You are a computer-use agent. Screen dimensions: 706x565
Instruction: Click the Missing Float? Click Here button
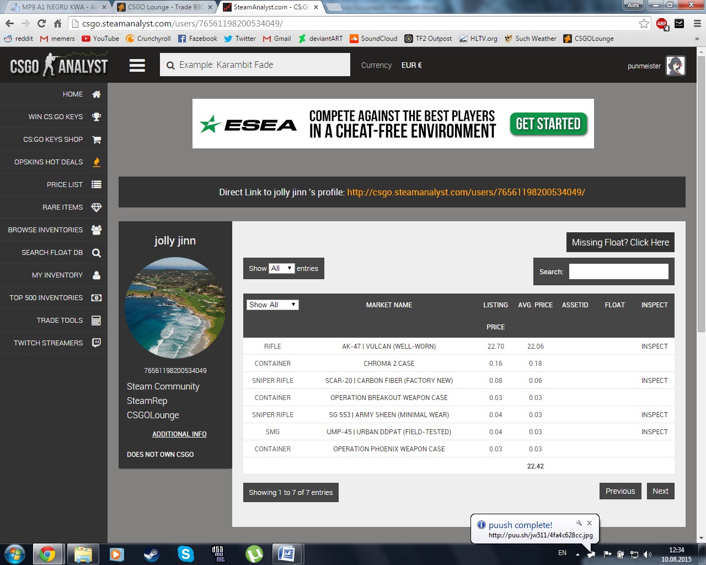click(620, 242)
